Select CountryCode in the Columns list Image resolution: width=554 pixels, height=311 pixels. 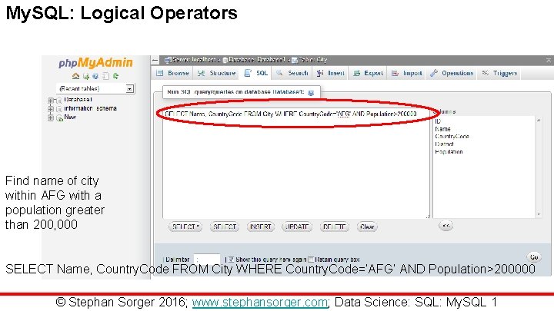click(x=452, y=137)
